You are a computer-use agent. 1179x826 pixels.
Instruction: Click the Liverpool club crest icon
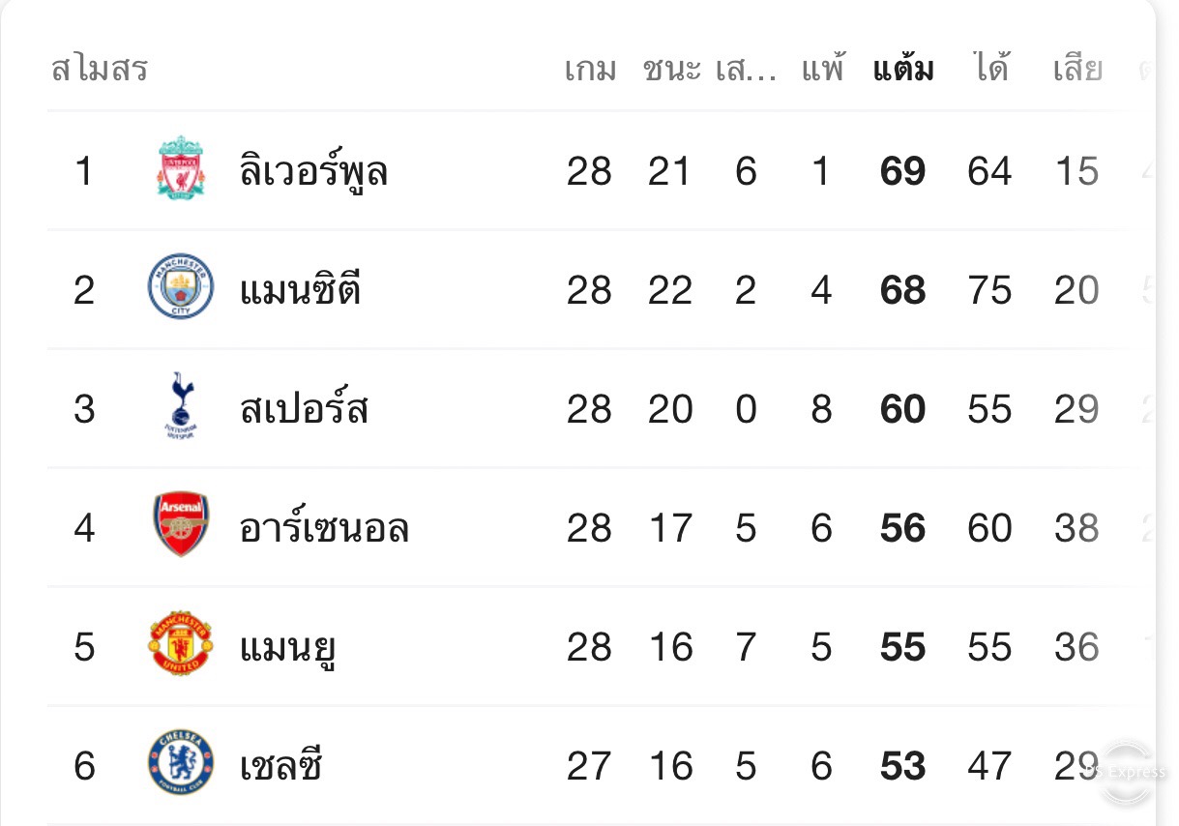pyautogui.click(x=181, y=168)
